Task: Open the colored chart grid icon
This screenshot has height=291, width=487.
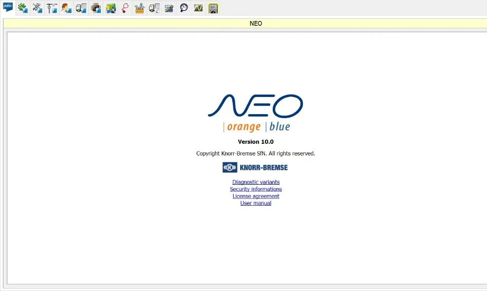Action: tap(169, 8)
